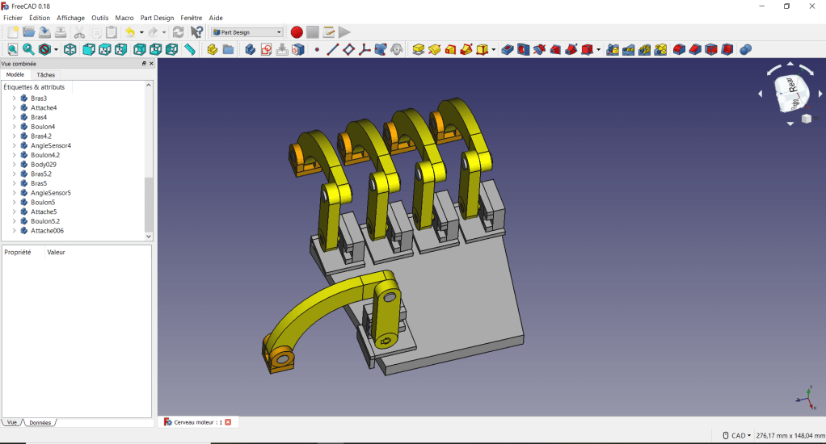This screenshot has height=444, width=826.
Task: Click the Pocket tool icon
Action: pyautogui.click(x=508, y=50)
